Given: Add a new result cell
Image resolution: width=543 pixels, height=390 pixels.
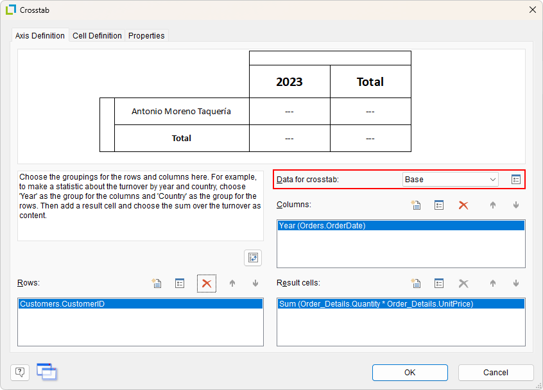Looking at the screenshot, I should click(x=415, y=284).
